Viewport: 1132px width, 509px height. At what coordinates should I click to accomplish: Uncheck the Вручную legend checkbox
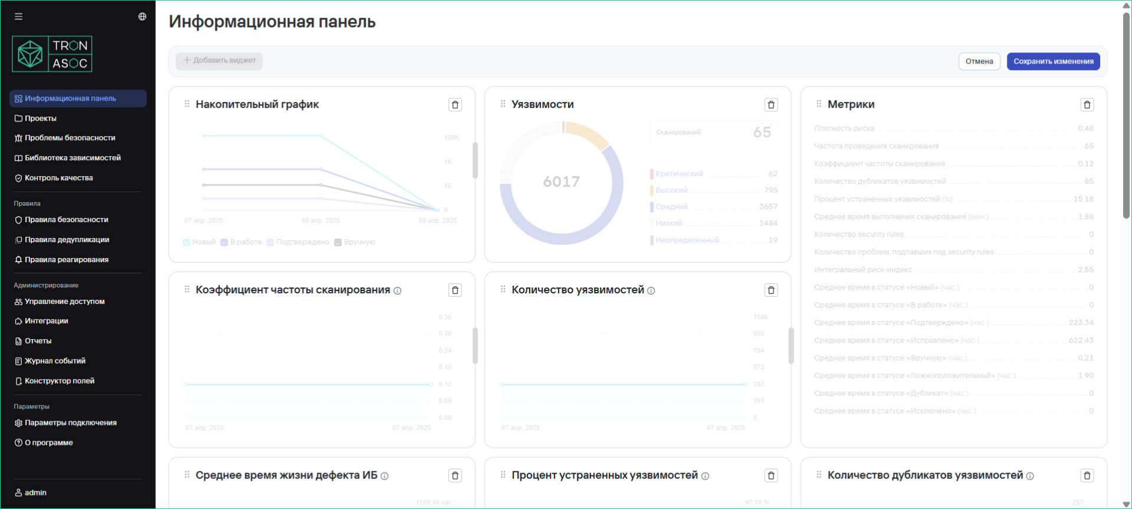click(x=338, y=242)
